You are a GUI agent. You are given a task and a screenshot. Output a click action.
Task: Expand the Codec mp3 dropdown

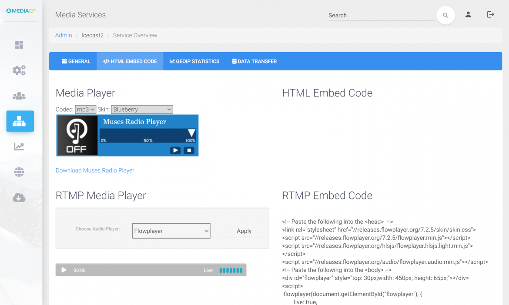(x=85, y=109)
